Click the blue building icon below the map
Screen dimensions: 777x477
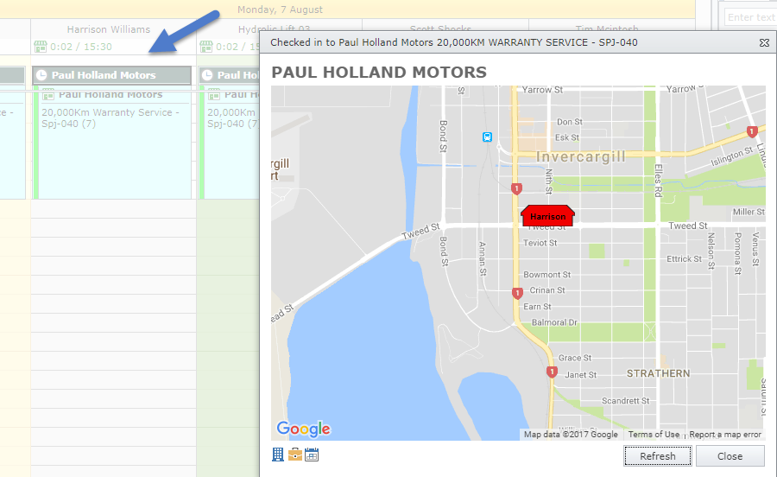[278, 455]
